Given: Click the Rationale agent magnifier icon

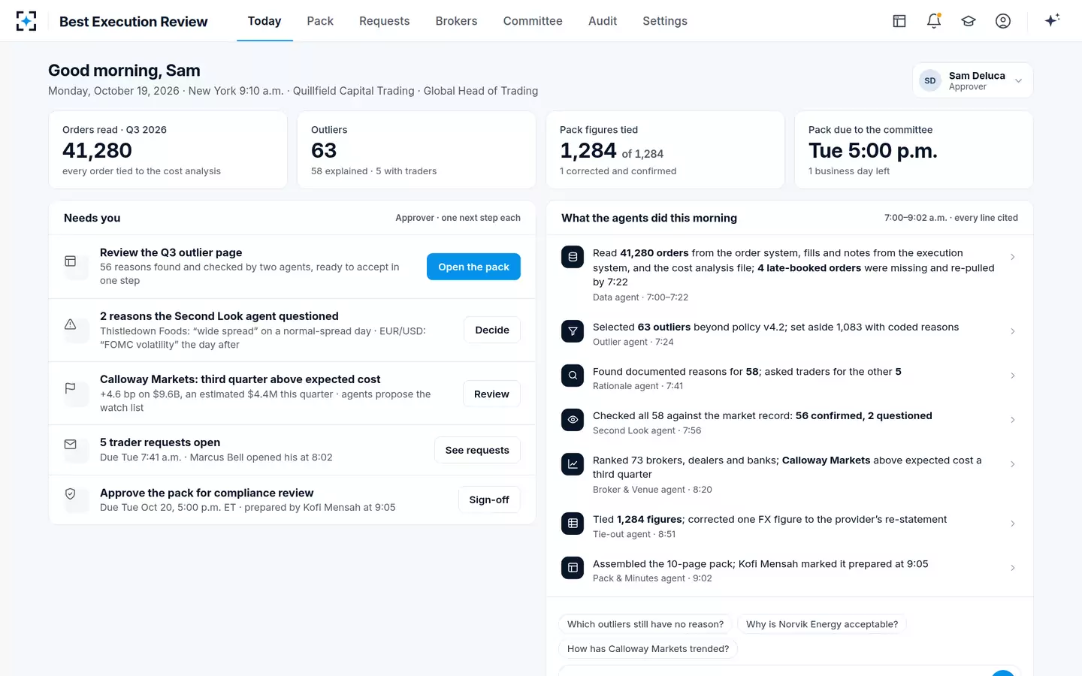Looking at the screenshot, I should click(573, 376).
